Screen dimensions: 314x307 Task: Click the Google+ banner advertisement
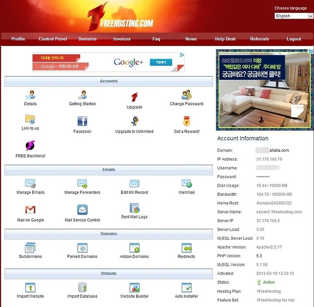coord(108,62)
